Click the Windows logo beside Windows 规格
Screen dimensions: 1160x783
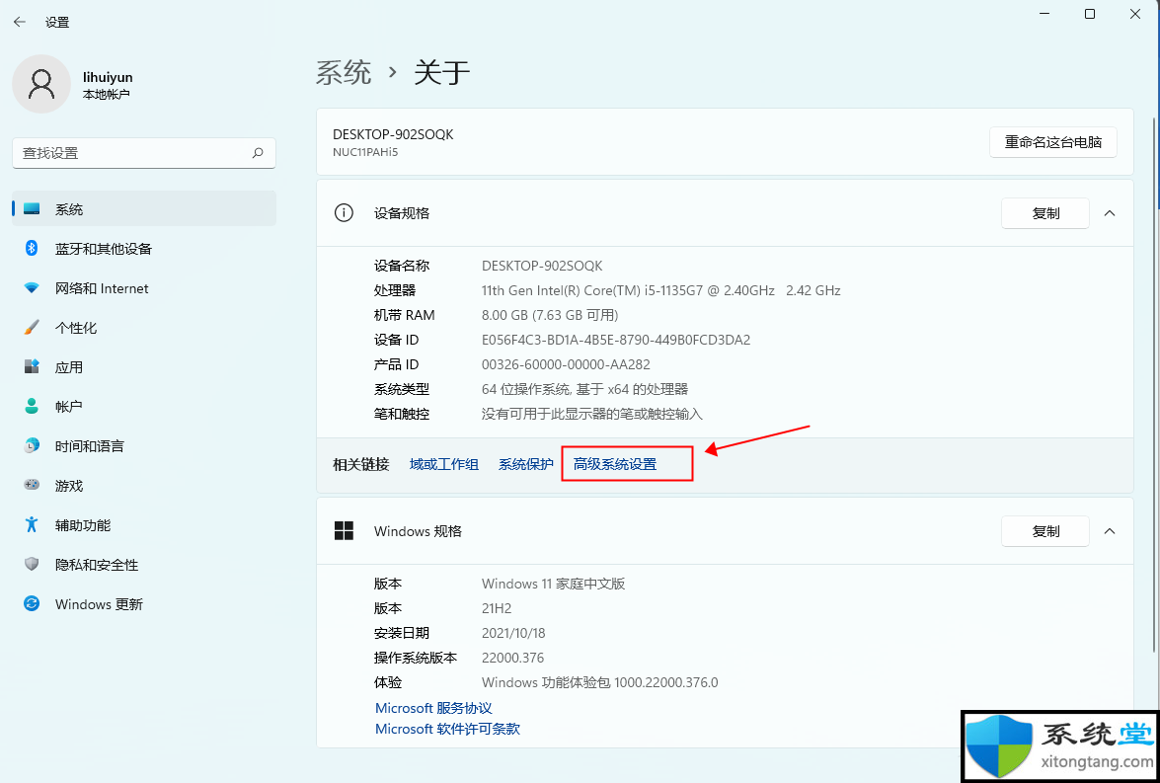[344, 530]
